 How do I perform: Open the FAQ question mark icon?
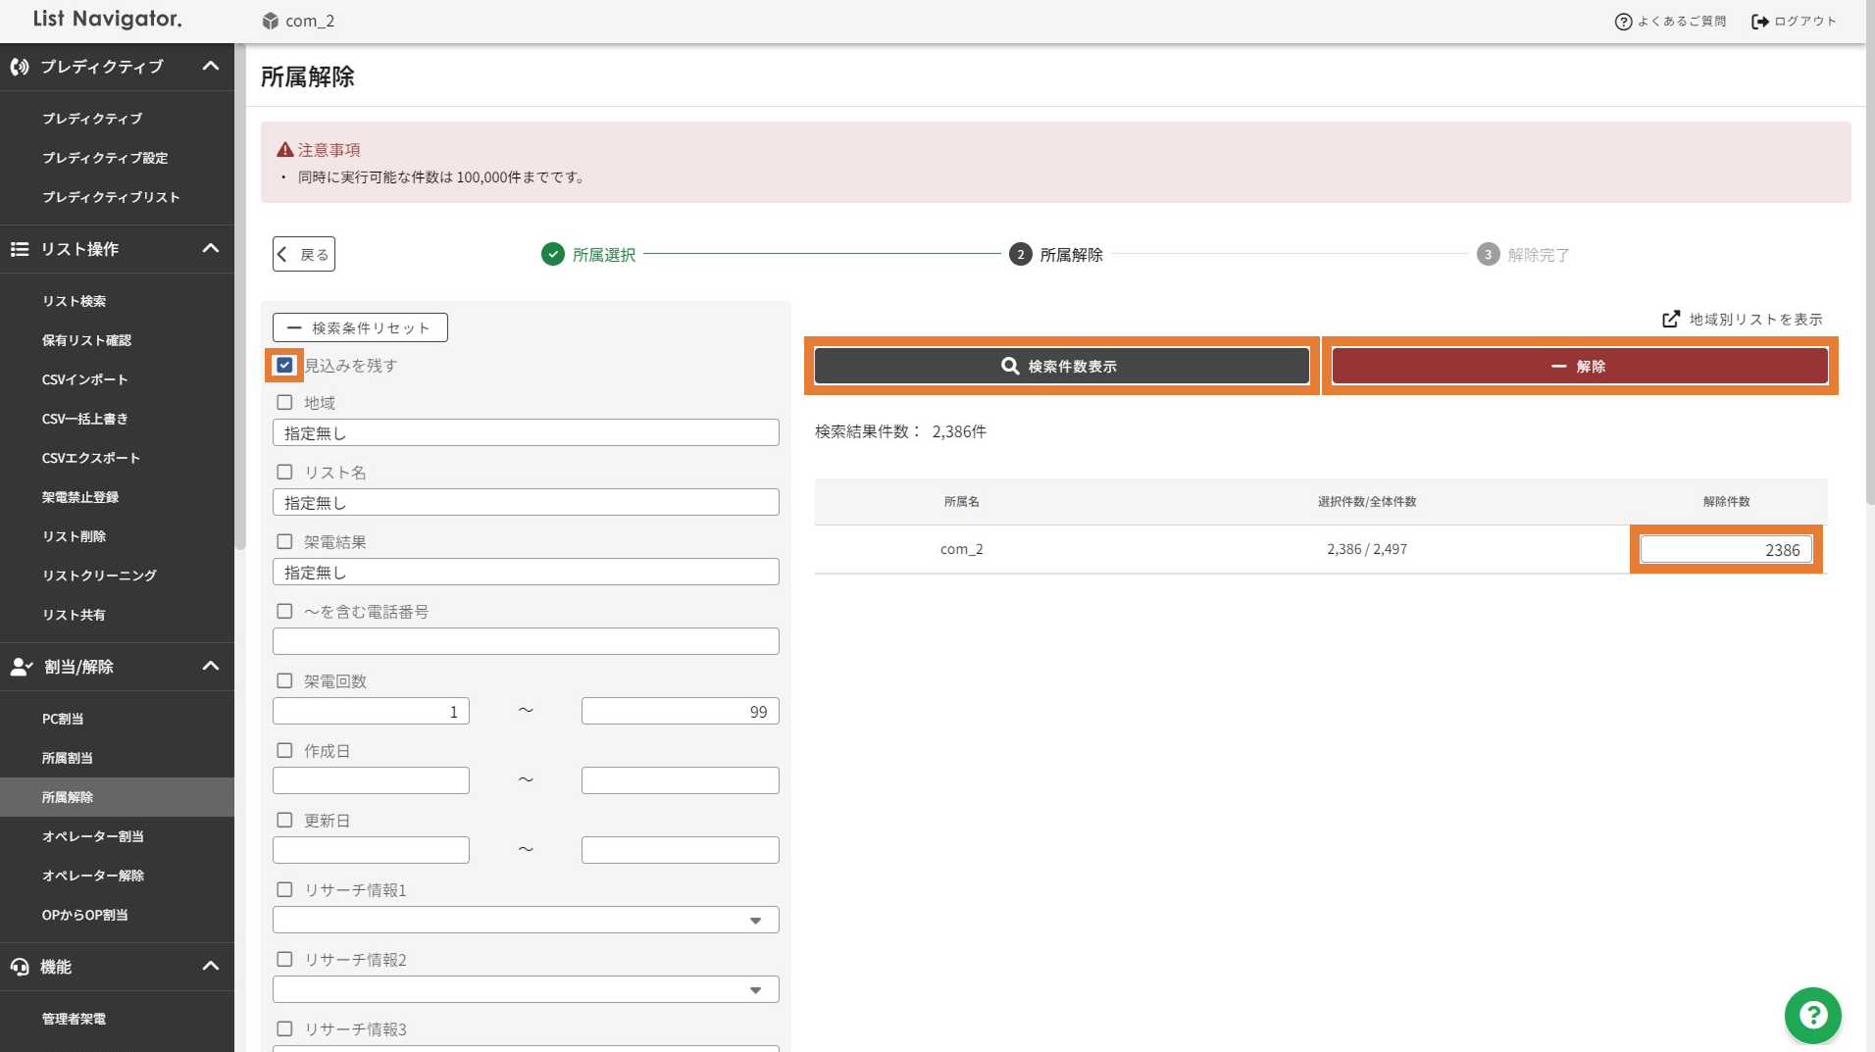click(1623, 22)
